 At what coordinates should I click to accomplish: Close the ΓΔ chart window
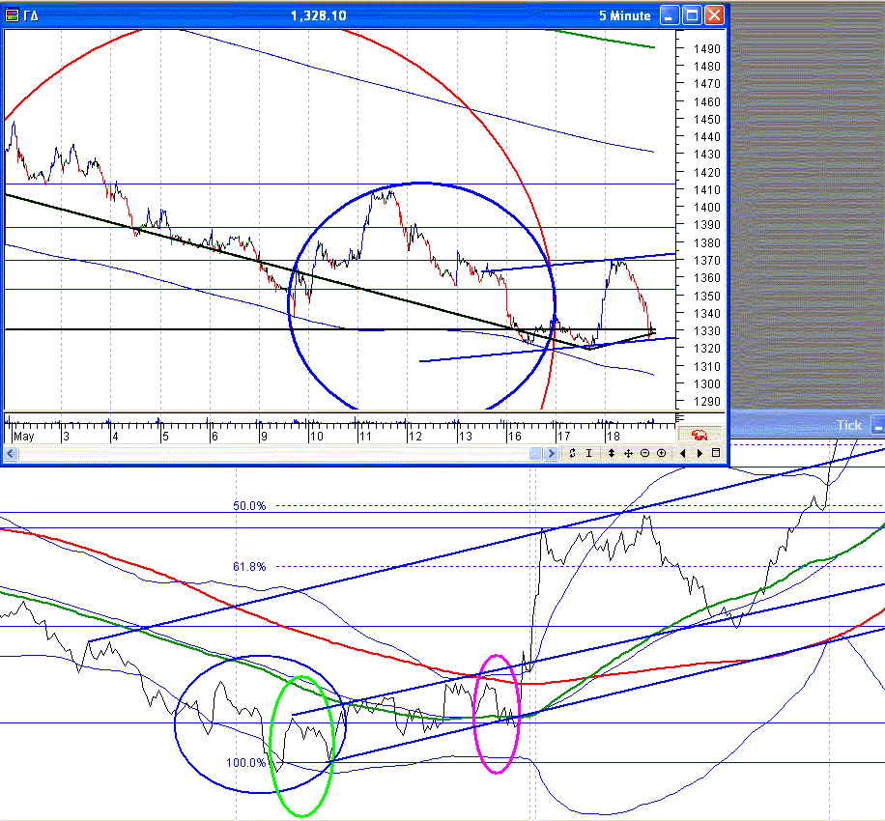tap(714, 15)
